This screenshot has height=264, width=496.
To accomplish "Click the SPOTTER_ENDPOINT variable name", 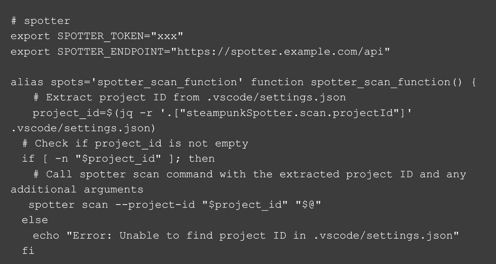I will point(110,52).
